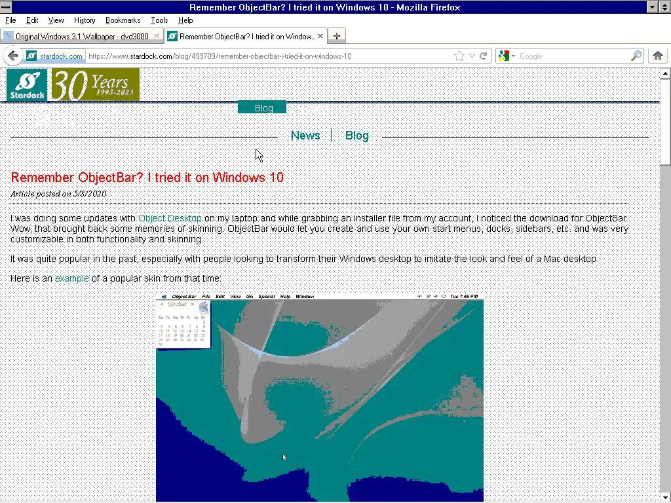
Task: Close the Original Windows 3.1 Wallpaper tab
Action: click(157, 37)
